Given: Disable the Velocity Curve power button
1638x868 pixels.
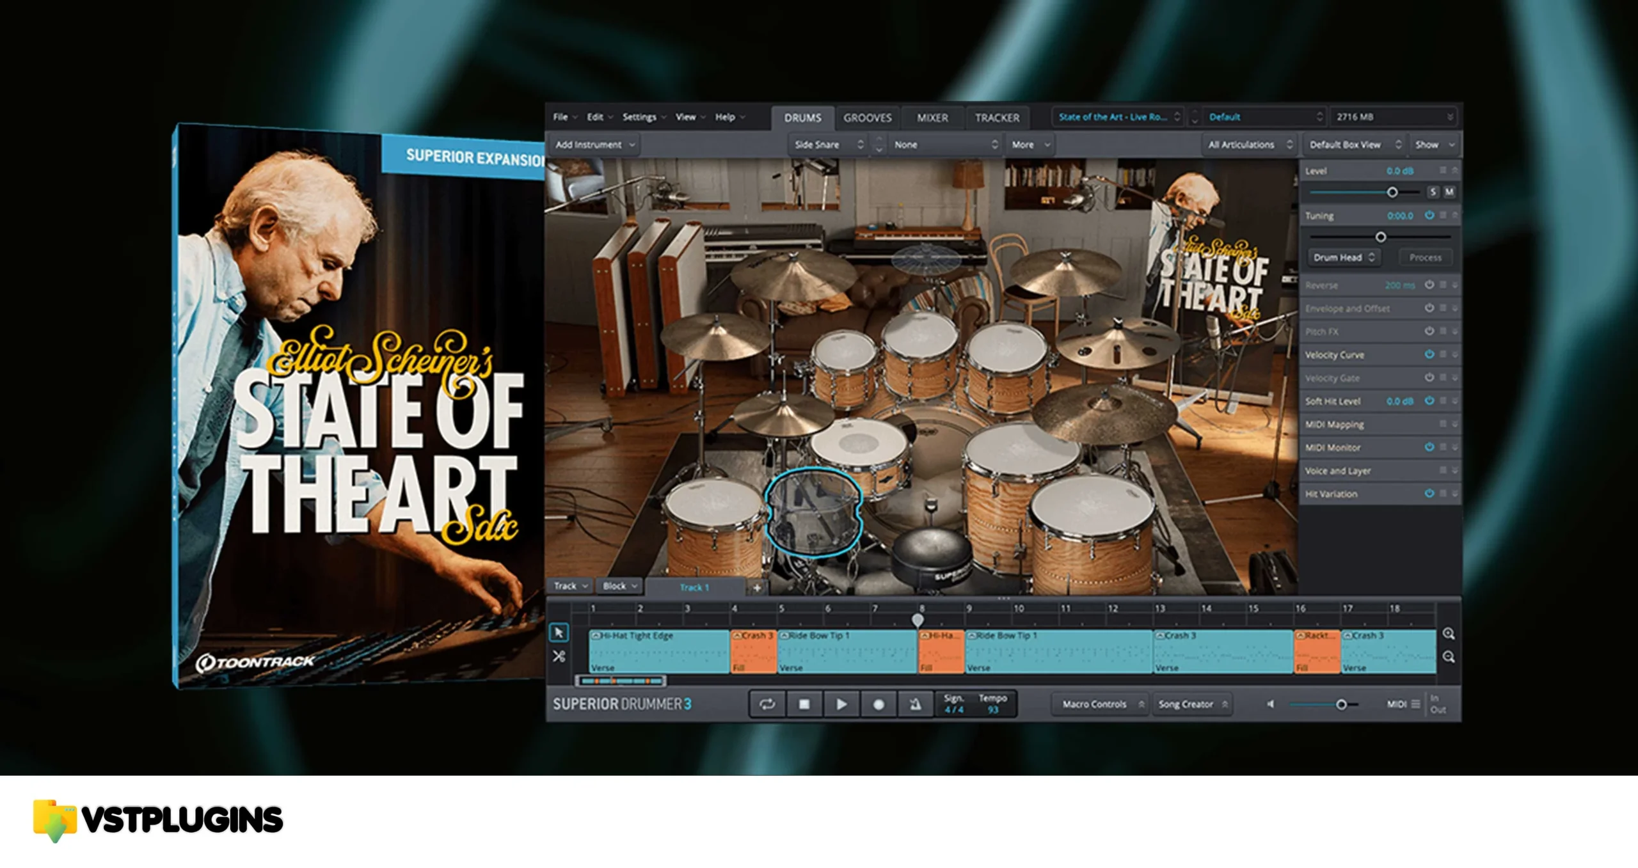Looking at the screenshot, I should pos(1429,354).
